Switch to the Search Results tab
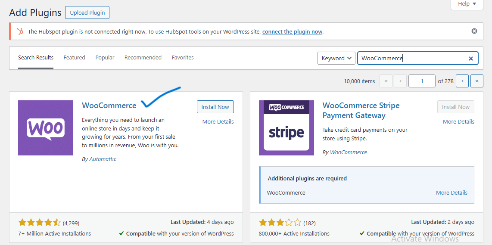The height and width of the screenshot is (245, 492). pos(36,58)
